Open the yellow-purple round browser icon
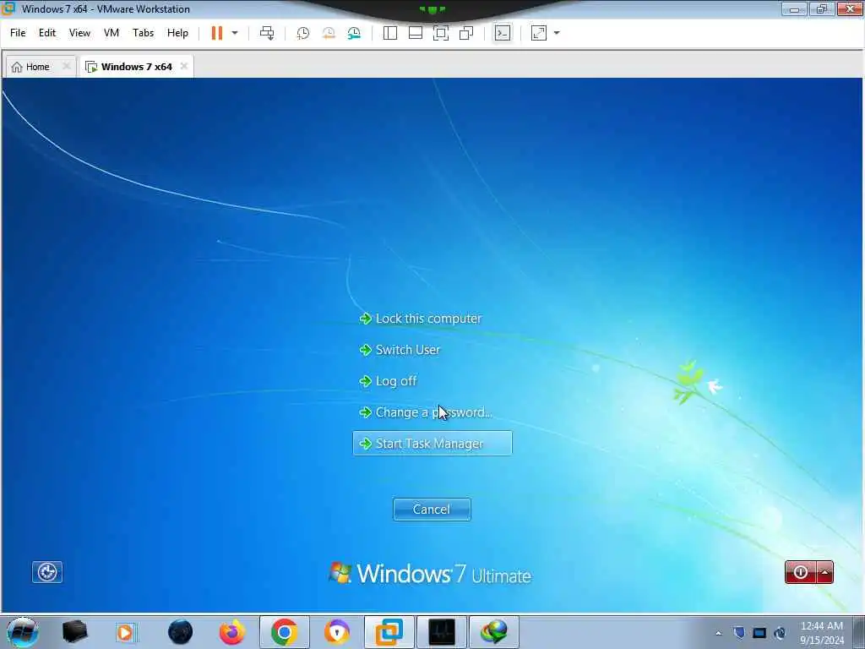 coord(337,632)
